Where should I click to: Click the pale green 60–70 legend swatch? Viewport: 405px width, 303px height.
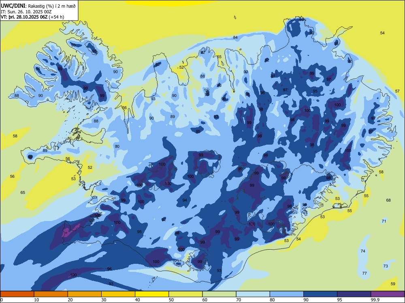[x=219, y=294]
